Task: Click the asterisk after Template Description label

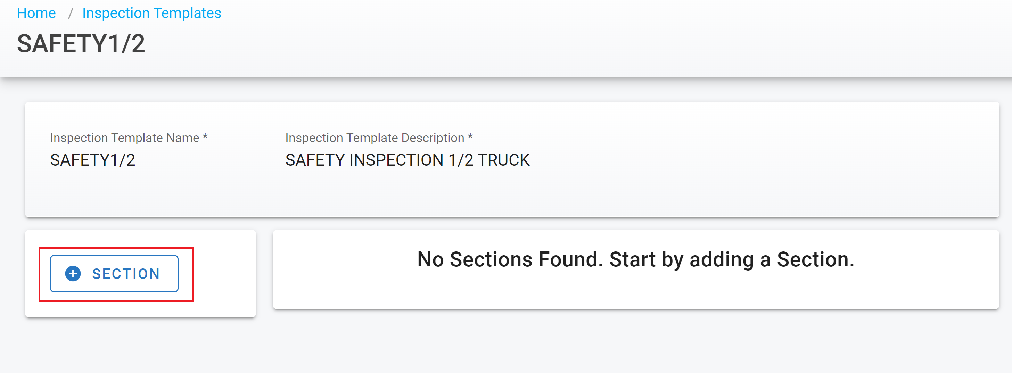Action: point(470,137)
